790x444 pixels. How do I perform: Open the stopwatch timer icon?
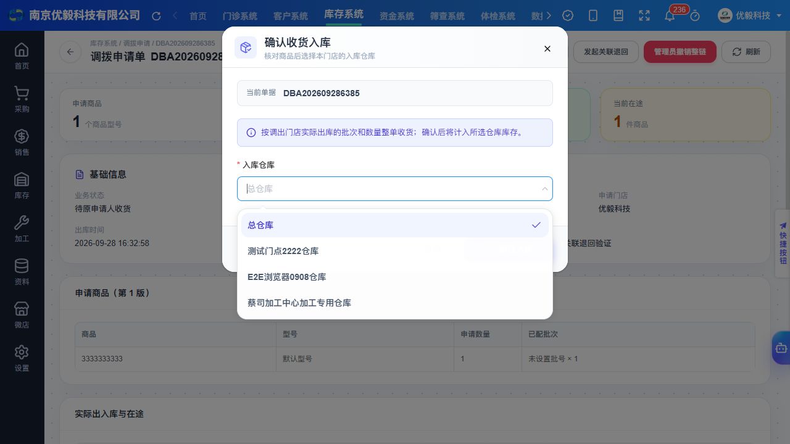point(695,16)
